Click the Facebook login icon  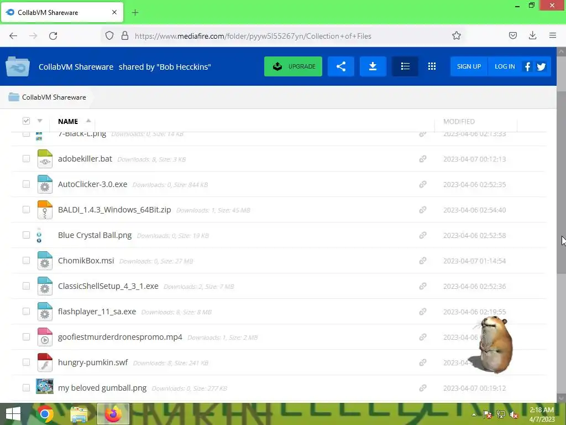click(527, 66)
